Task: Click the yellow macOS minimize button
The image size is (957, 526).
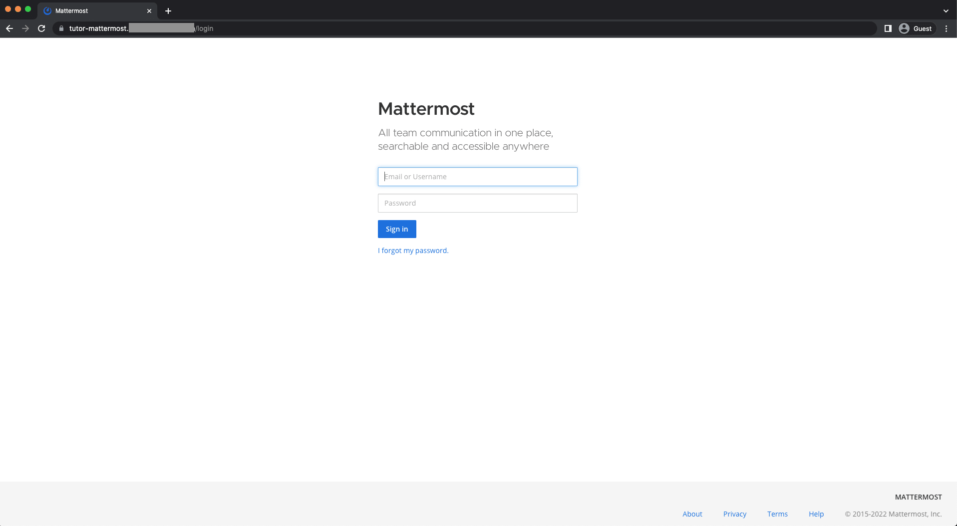Action: (x=18, y=9)
